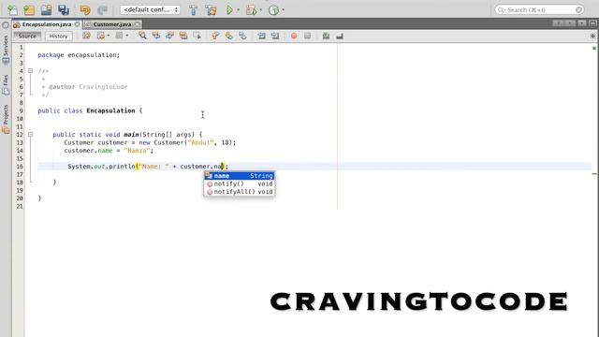
Task: Open the Files side panel
Action: [6, 85]
